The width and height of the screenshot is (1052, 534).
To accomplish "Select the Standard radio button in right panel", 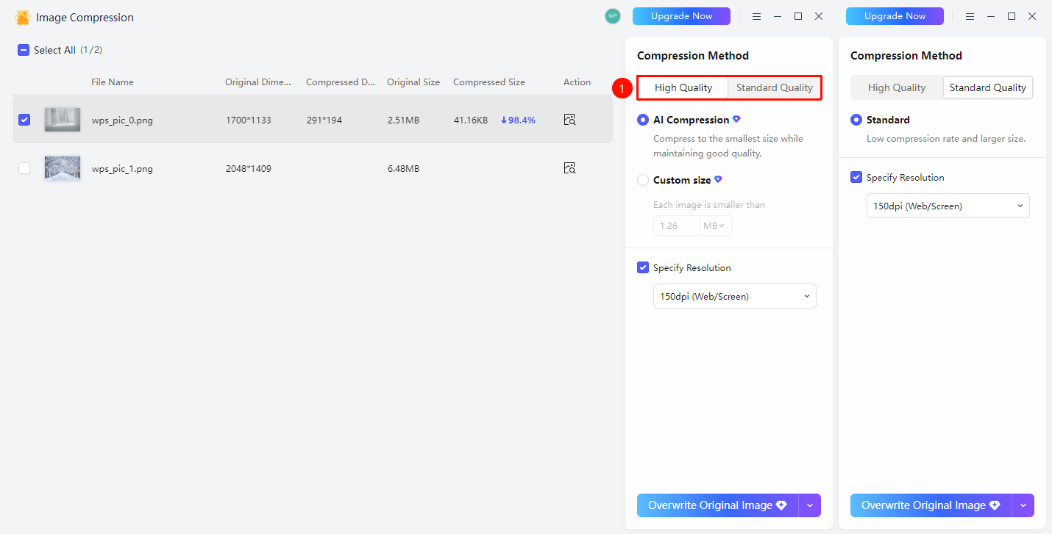I will pyautogui.click(x=856, y=120).
